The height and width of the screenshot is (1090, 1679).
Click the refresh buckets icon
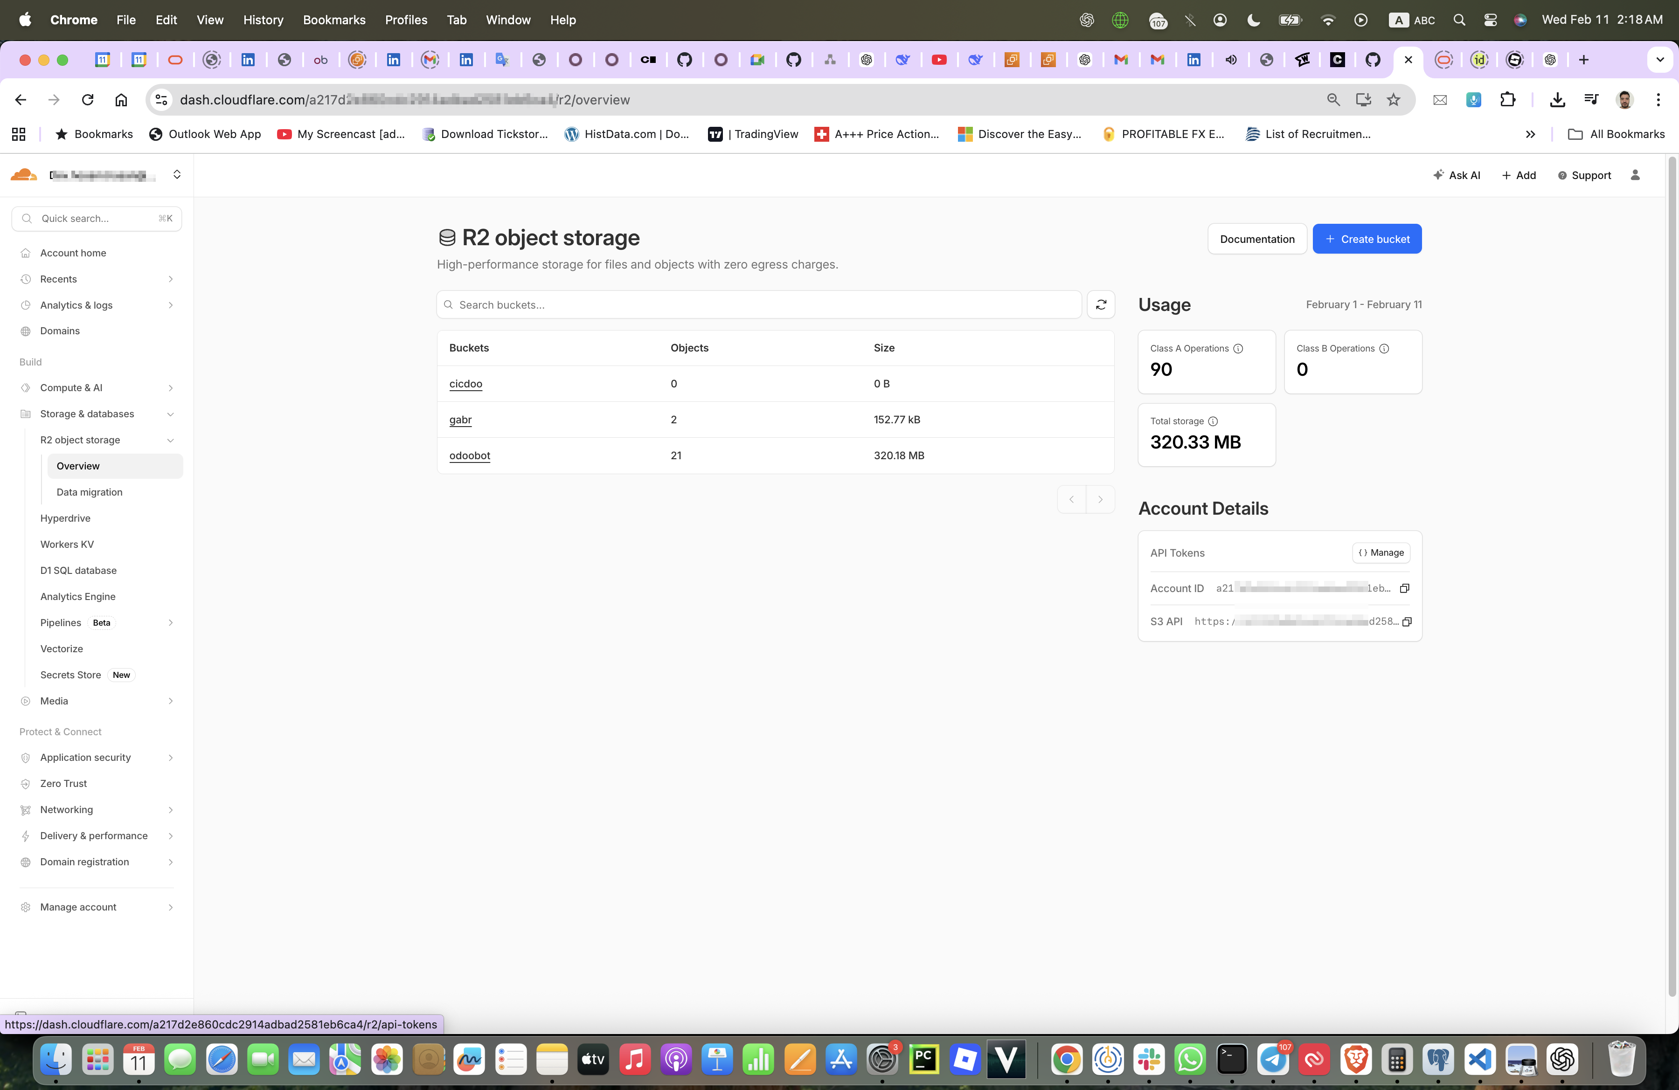[x=1101, y=304]
